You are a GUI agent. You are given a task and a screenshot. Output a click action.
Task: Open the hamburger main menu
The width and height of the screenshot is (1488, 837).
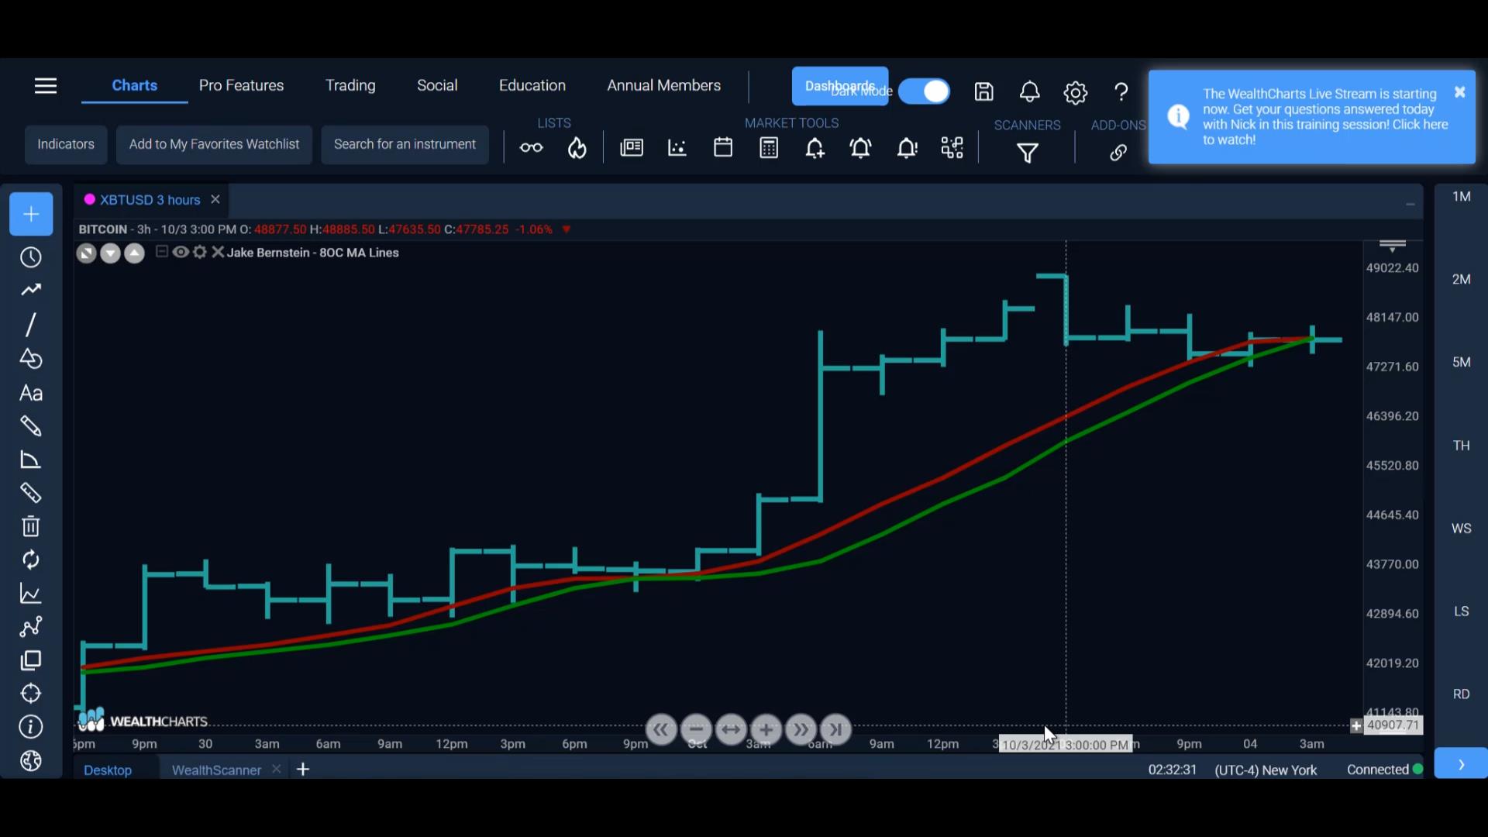pos(46,85)
